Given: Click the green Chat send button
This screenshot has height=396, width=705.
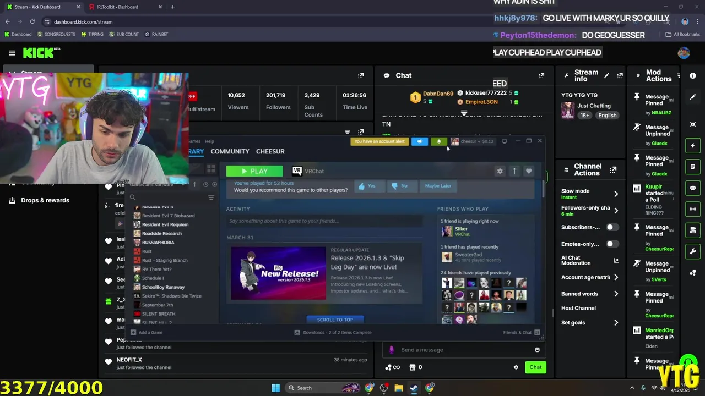Looking at the screenshot, I should [535, 367].
